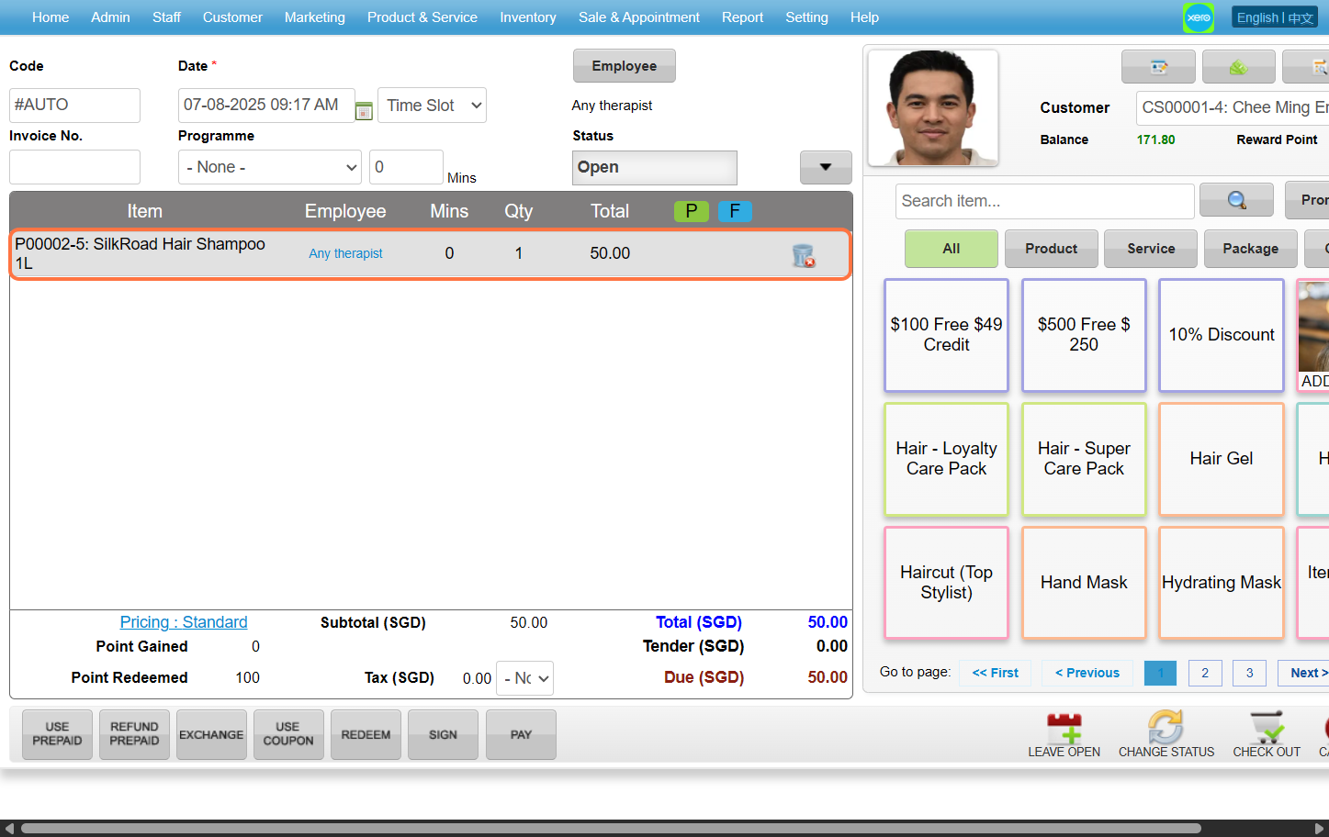Image resolution: width=1329 pixels, height=837 pixels.
Task: Open the date calendar picker icon
Action: pyautogui.click(x=364, y=111)
